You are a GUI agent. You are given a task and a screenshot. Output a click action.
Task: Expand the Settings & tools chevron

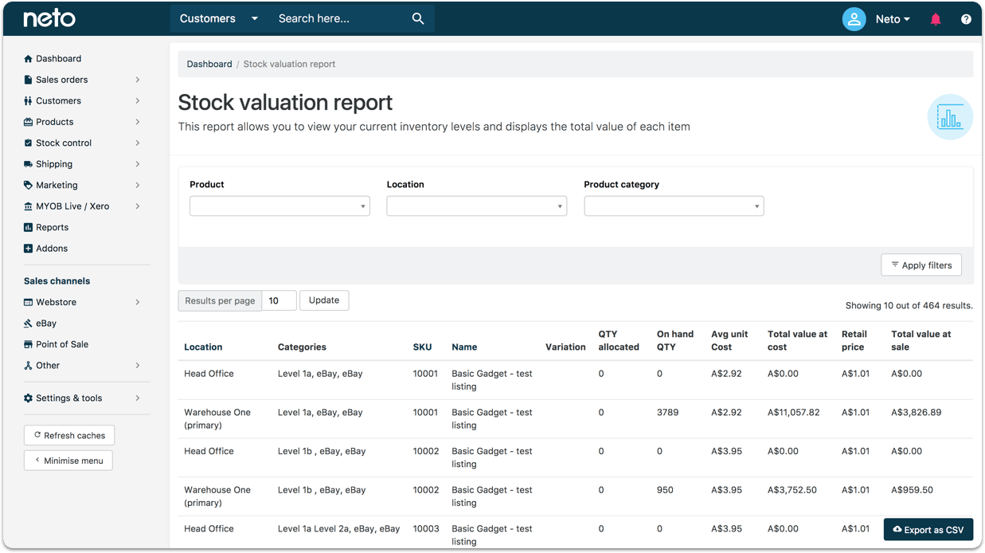(x=138, y=398)
